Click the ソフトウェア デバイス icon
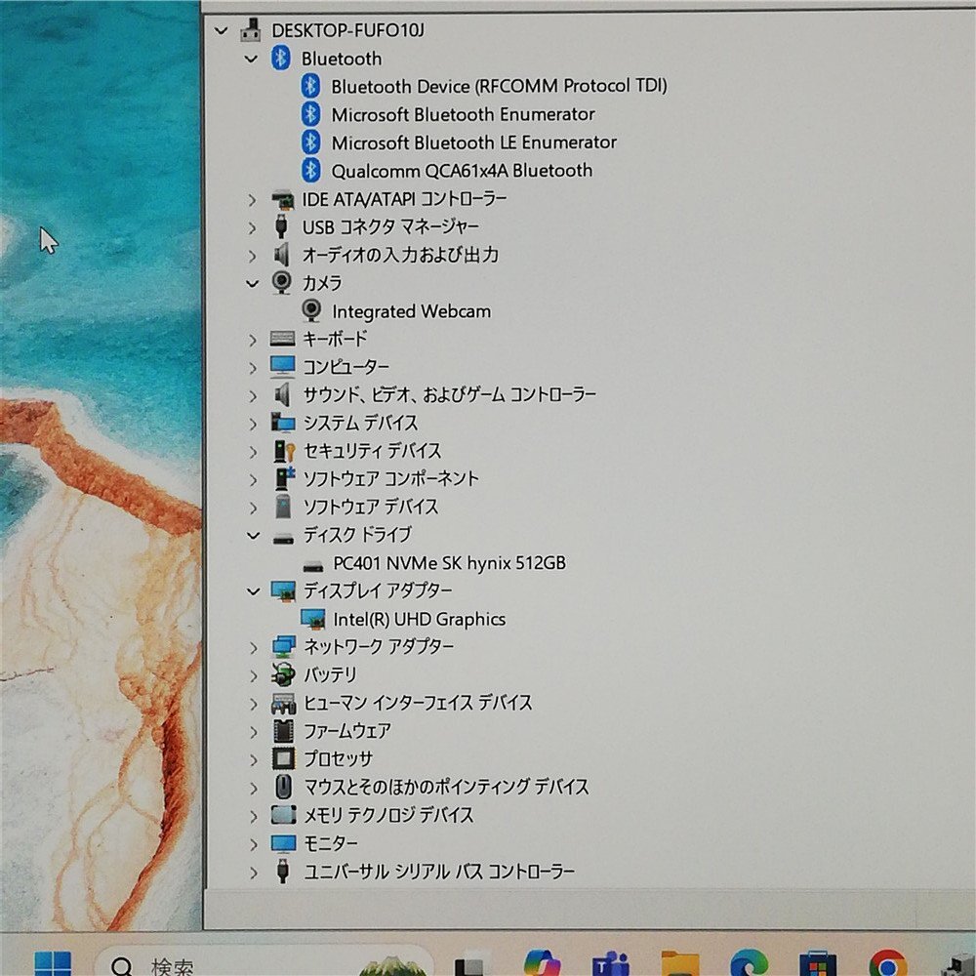This screenshot has height=976, width=976. coord(283,506)
